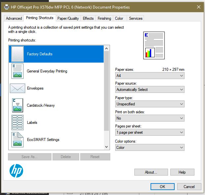Click the shortcuts list scroll up arrow
This screenshot has height=195, width=205.
click(106, 49)
